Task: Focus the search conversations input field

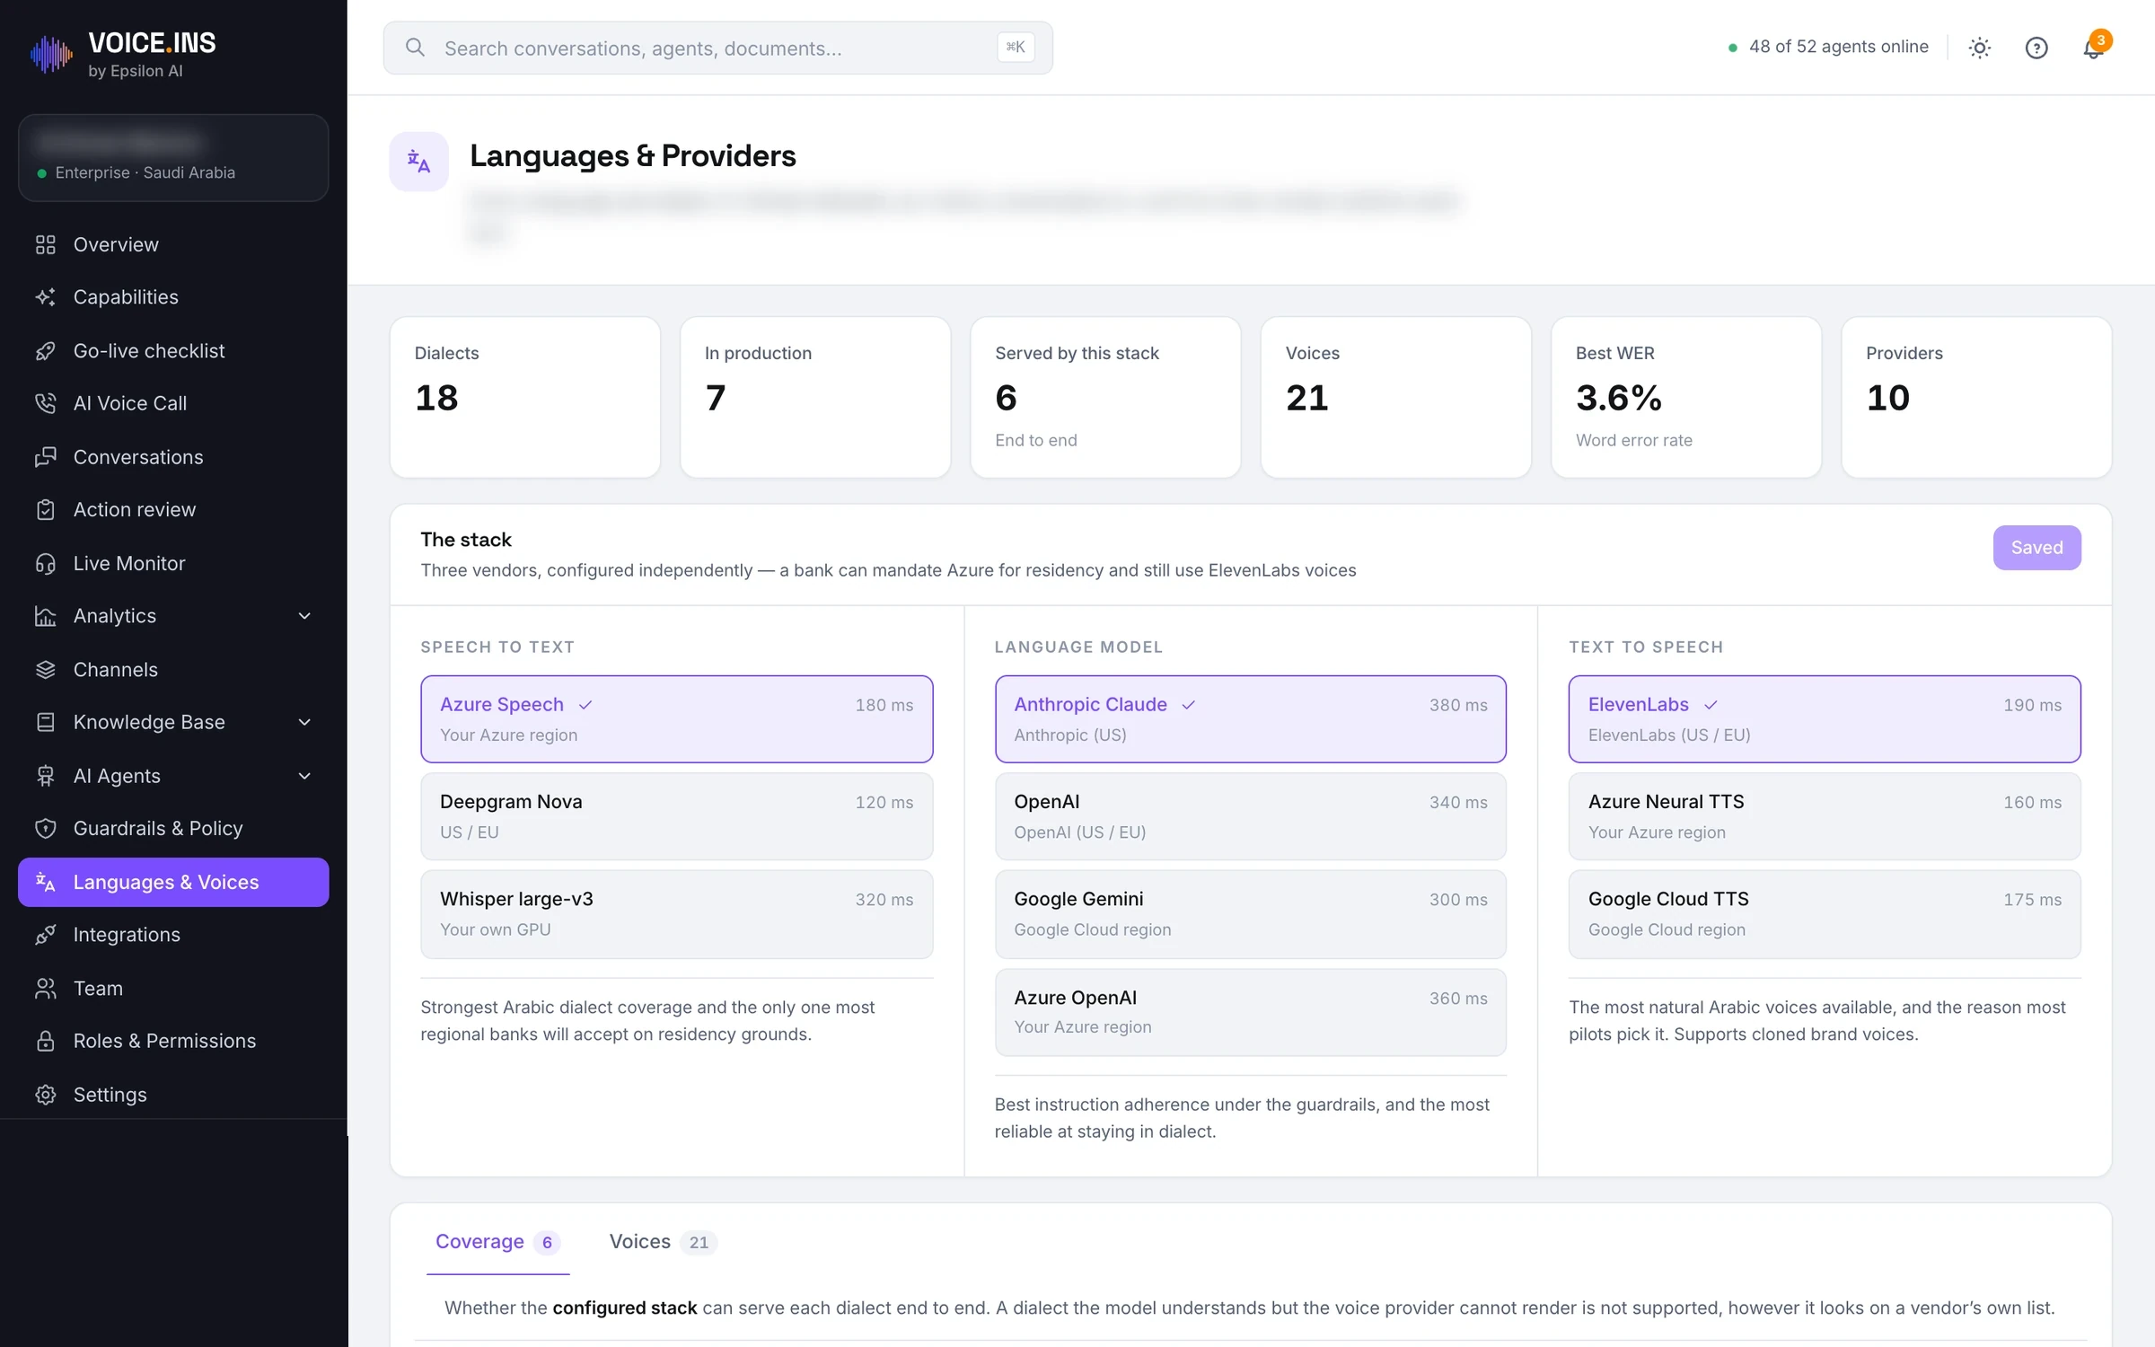Action: pyautogui.click(x=717, y=48)
